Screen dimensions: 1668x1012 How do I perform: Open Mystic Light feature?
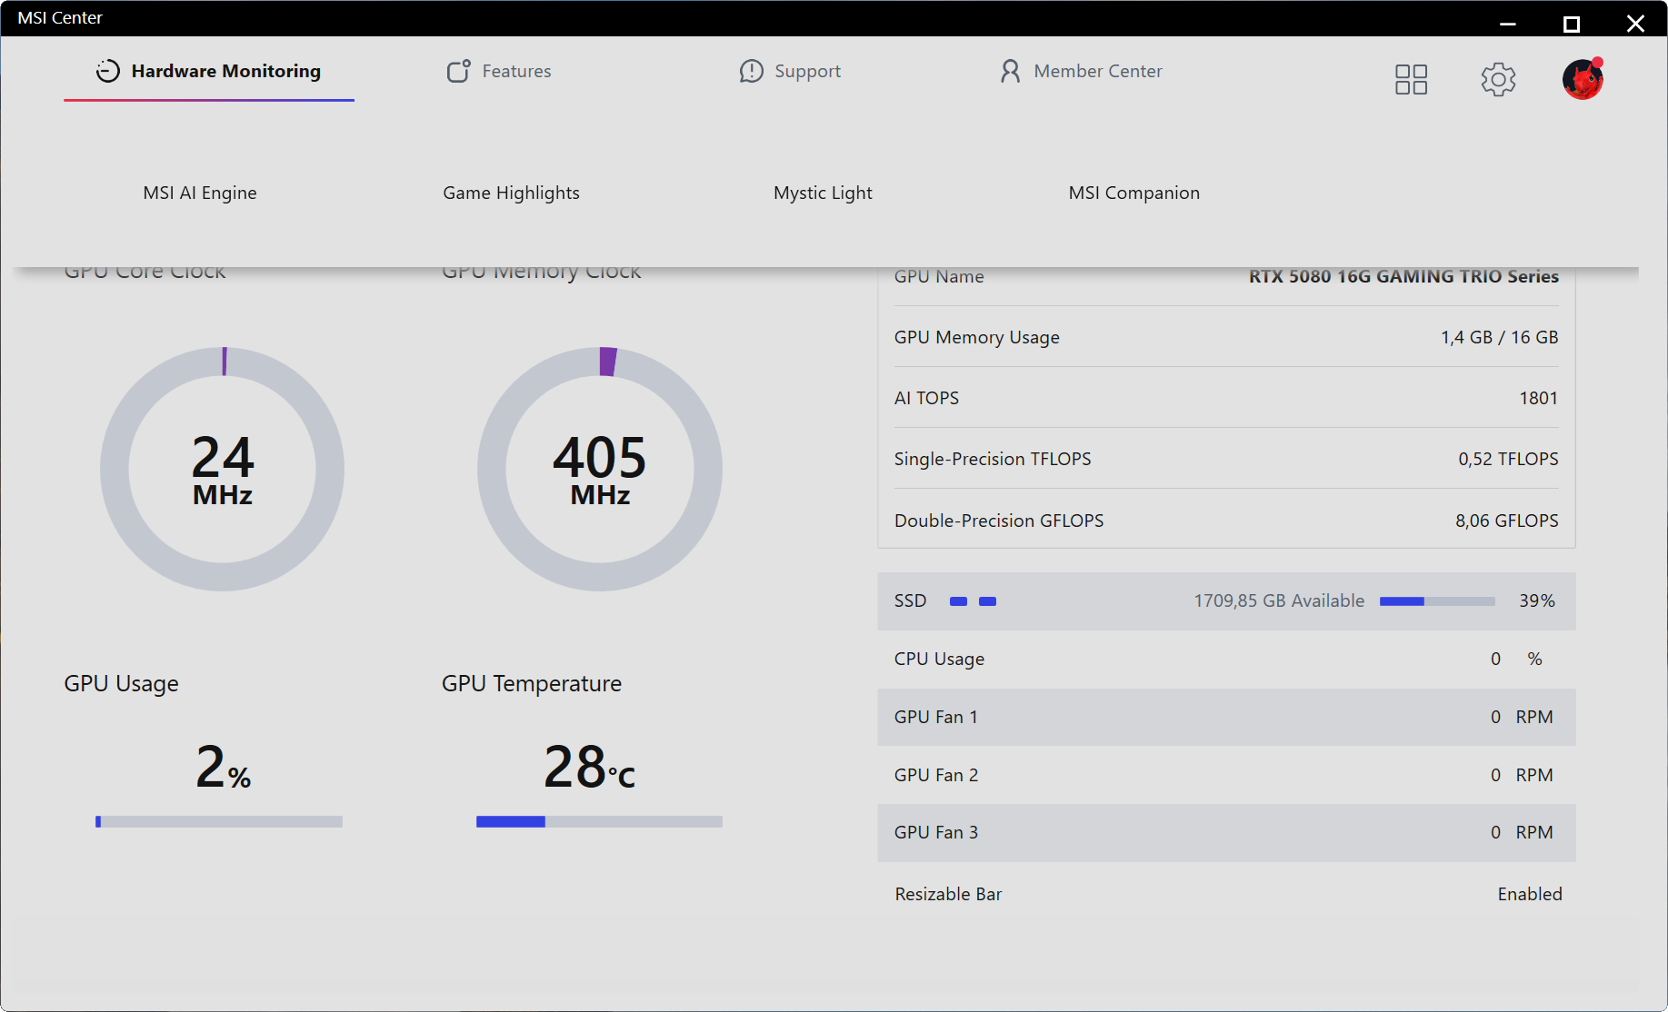tap(823, 193)
